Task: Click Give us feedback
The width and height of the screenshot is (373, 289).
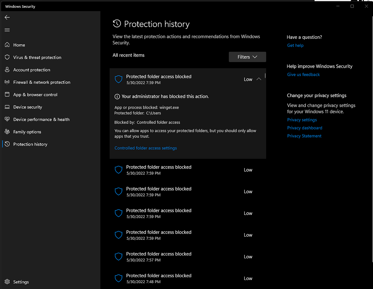Action: pyautogui.click(x=303, y=74)
